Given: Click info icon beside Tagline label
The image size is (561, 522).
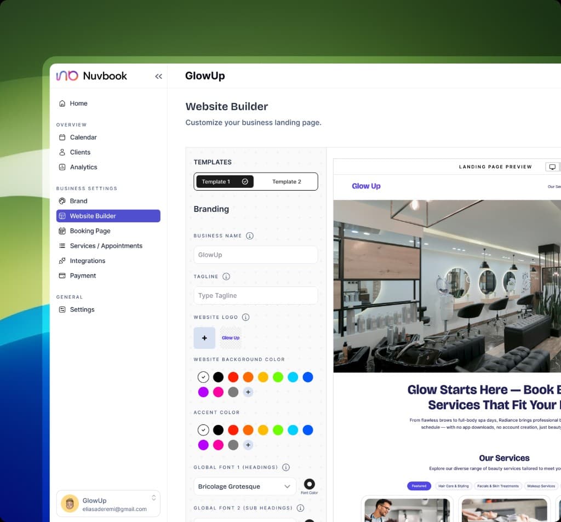Looking at the screenshot, I should [x=226, y=277].
